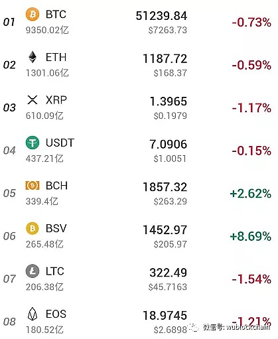Screen dimensions: 278x339
Task: Click XRP market cap 610.09亿
Action: [x=44, y=115]
